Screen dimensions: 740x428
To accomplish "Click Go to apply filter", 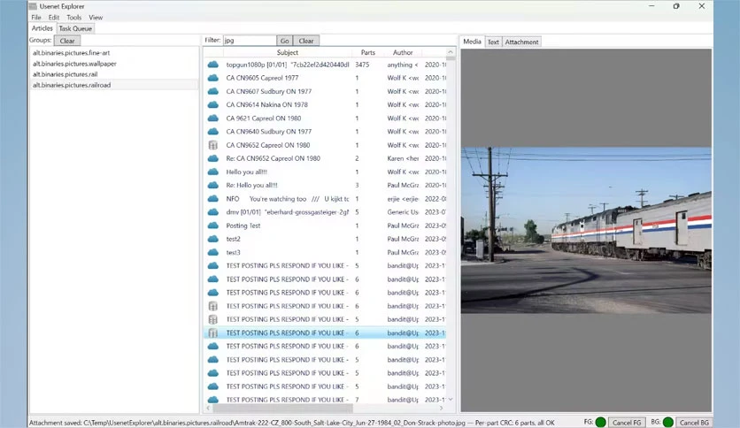I will tap(284, 41).
